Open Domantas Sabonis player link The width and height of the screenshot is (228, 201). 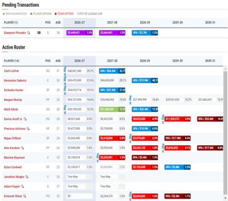(x=15, y=80)
